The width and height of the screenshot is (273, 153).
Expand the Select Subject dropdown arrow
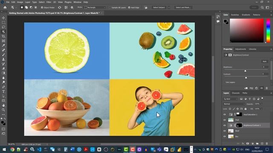point(169,8)
